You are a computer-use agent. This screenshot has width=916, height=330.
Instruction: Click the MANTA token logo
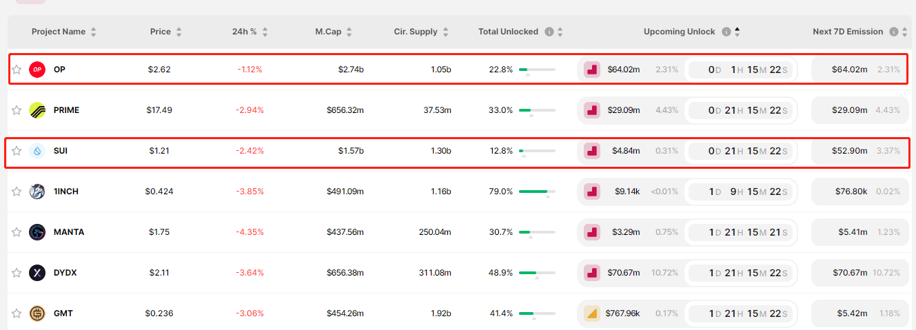click(37, 232)
